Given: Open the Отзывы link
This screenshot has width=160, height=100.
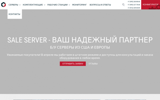Looking at the screenshot, I should pyautogui.click(x=93, y=64).
